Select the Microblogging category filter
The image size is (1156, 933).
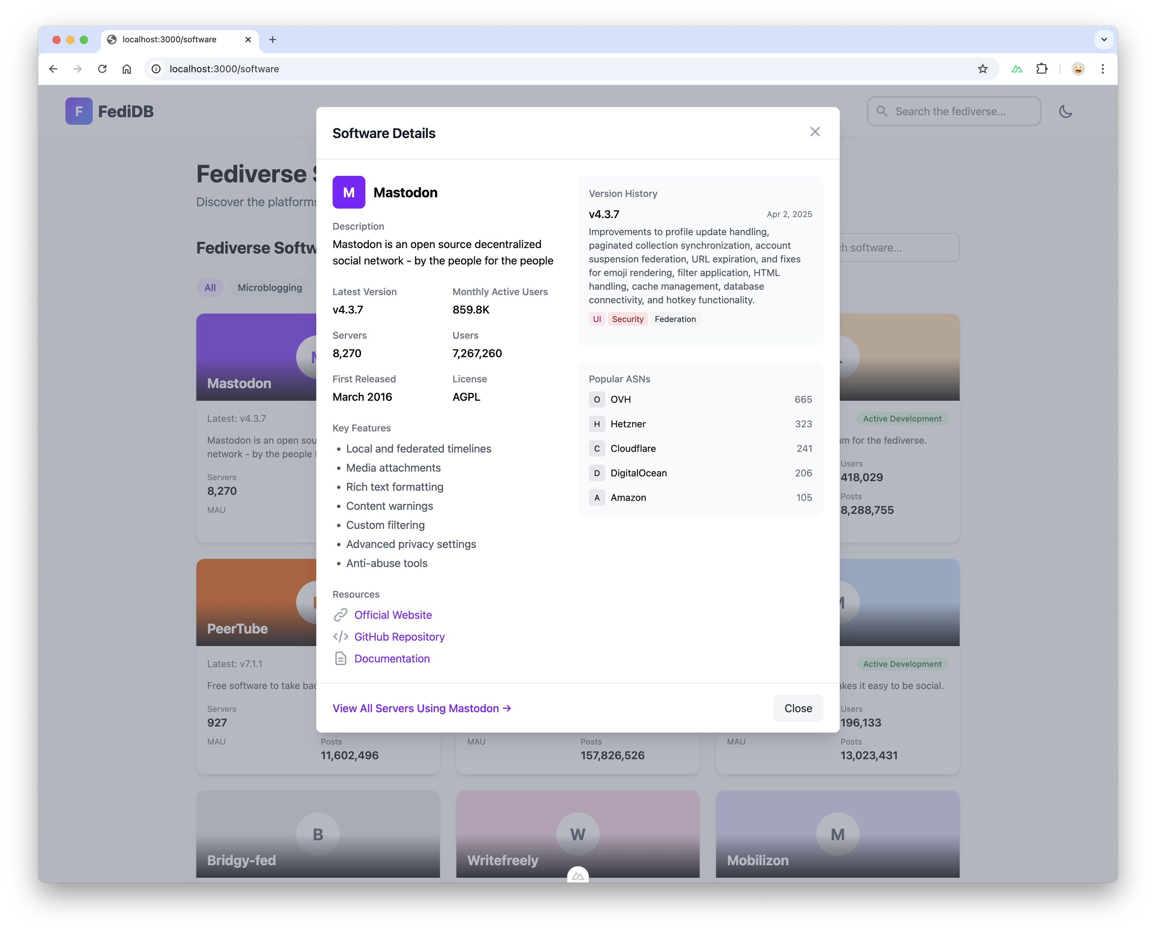coord(270,288)
